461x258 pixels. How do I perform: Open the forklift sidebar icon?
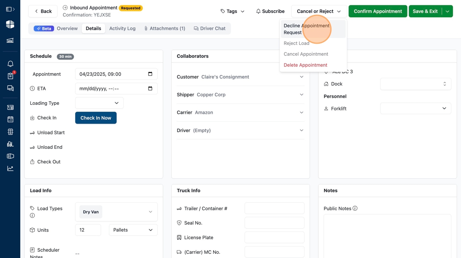coord(10,144)
